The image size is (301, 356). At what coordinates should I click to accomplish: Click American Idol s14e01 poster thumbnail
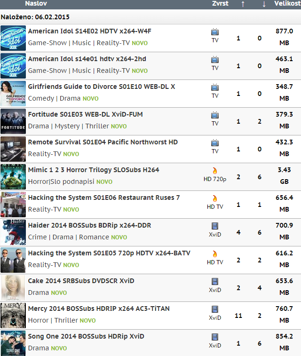[13, 66]
